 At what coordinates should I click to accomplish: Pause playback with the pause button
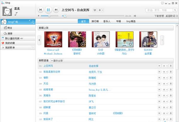pos(48,10)
